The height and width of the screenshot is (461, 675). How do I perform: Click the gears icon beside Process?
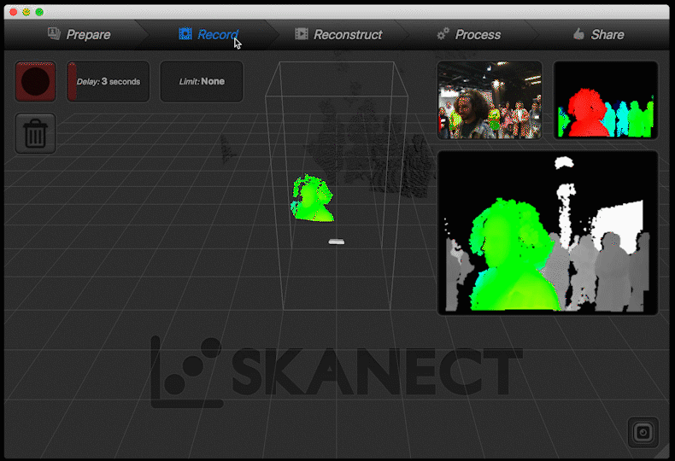click(x=443, y=33)
